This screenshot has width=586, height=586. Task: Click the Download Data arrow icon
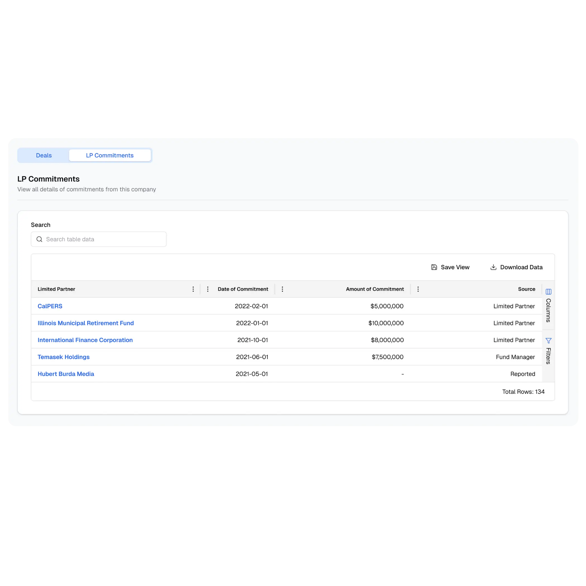tap(493, 267)
